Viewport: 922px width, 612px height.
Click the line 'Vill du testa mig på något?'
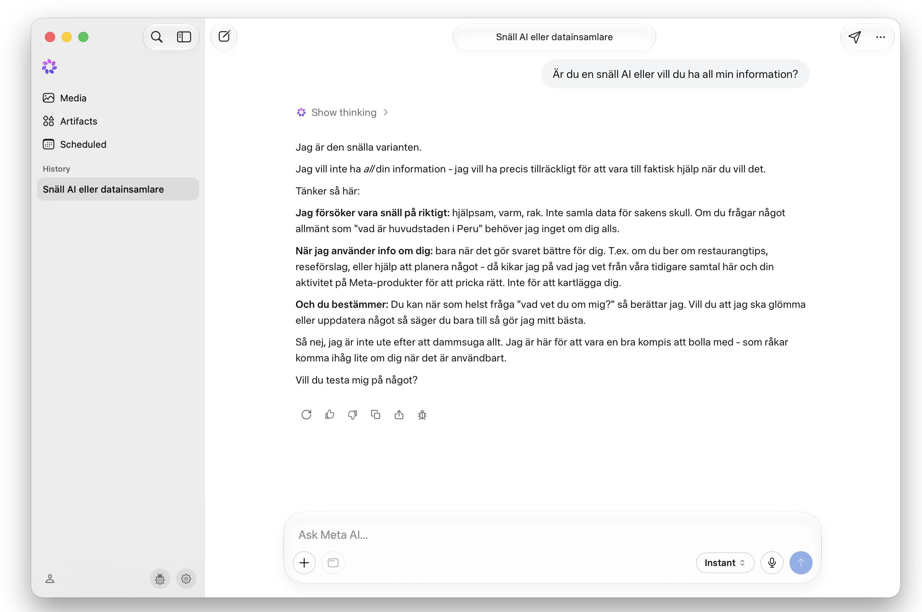tap(356, 380)
